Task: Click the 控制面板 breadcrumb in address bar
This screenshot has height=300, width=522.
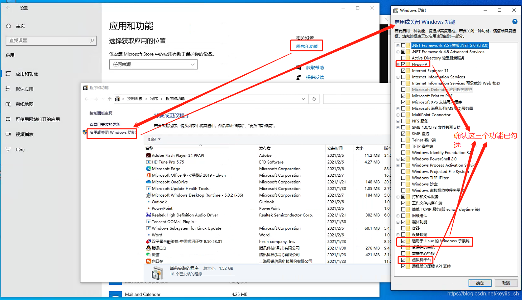Action: point(135,99)
